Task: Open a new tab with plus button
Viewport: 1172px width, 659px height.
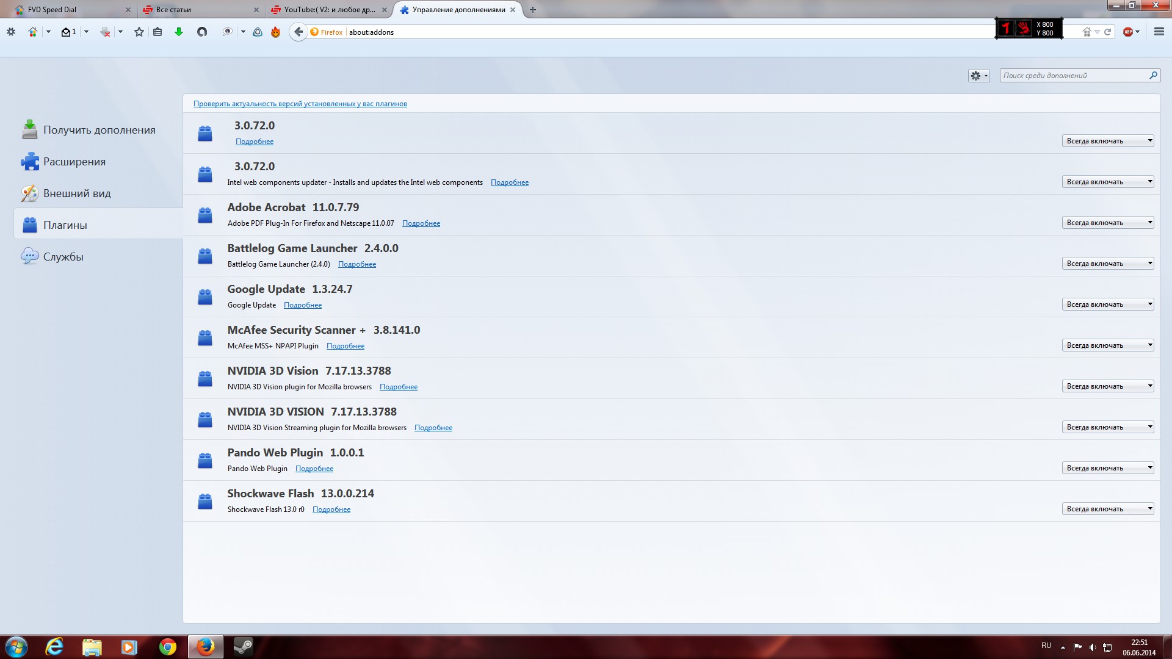Action: [x=533, y=10]
